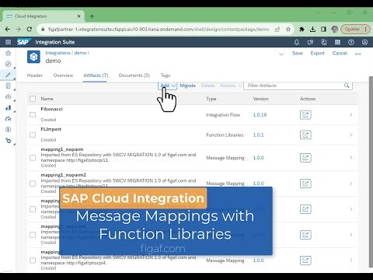Open the three-dots overflow menu
This screenshot has height=280, width=373.
358,54
